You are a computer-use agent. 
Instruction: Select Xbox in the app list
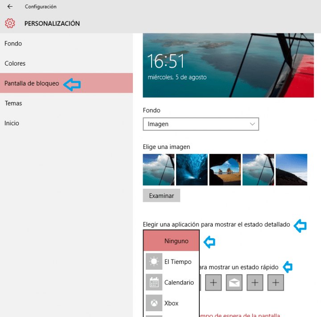[171, 303]
